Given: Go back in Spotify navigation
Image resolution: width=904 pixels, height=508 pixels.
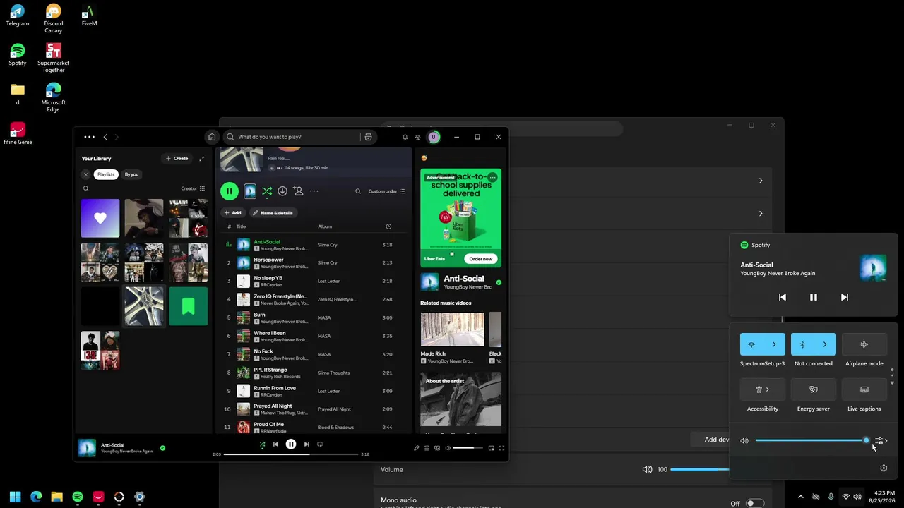Looking at the screenshot, I should [105, 137].
